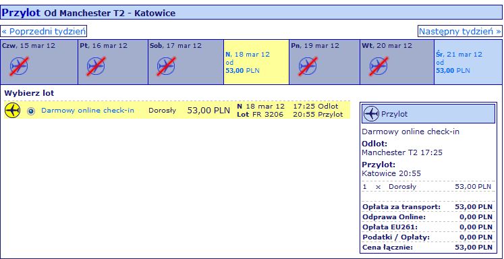Click the yellow plane icon in the flight row
The image size is (504, 259).
(13, 111)
